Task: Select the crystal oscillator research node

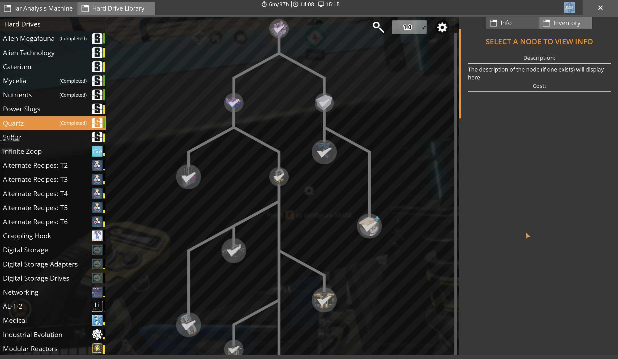Action: (x=189, y=177)
